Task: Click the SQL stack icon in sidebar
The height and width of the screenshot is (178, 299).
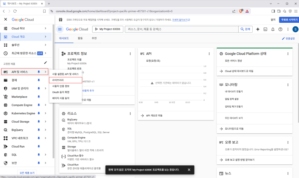Action: (6, 155)
